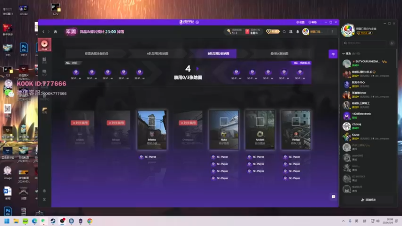
Task: Click the clown avatar in friends panel
Action: (x=348, y=30)
